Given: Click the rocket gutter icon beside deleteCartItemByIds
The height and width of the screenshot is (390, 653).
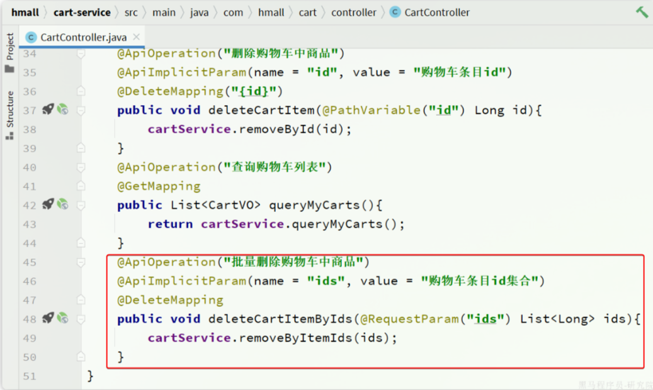Looking at the screenshot, I should click(x=48, y=318).
